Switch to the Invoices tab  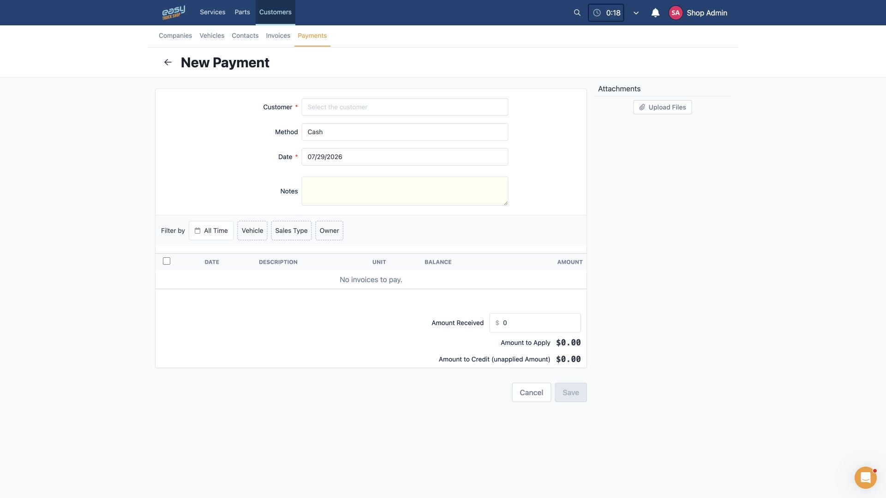point(278,36)
